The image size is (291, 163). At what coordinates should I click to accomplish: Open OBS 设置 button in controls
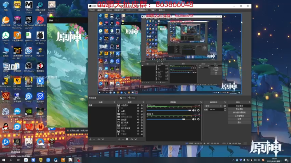(239, 119)
